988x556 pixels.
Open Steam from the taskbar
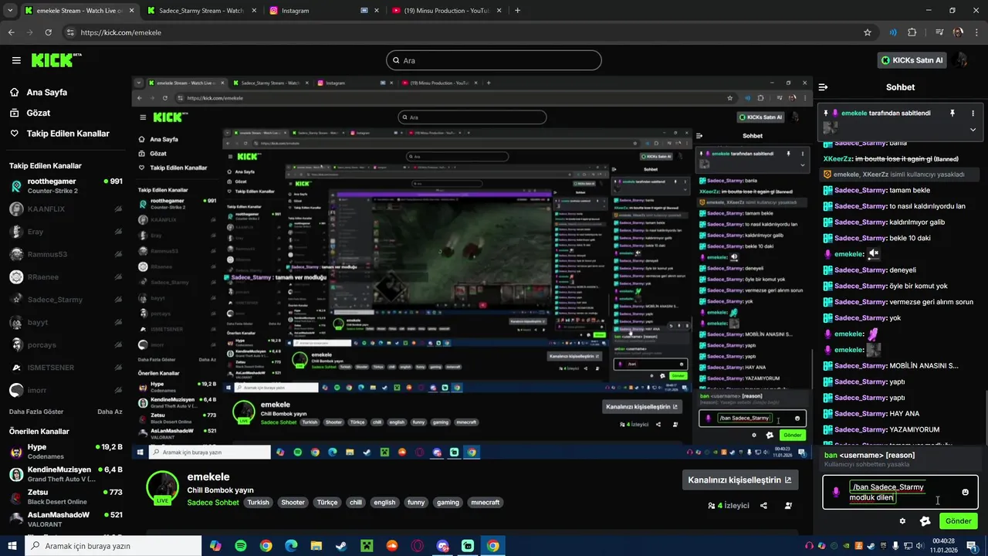[x=341, y=546]
